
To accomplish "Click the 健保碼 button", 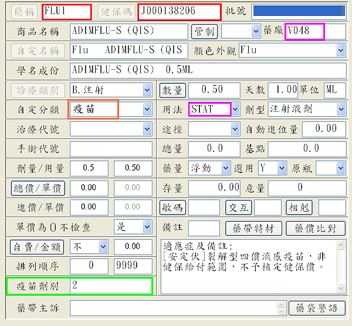I will tap(116, 11).
